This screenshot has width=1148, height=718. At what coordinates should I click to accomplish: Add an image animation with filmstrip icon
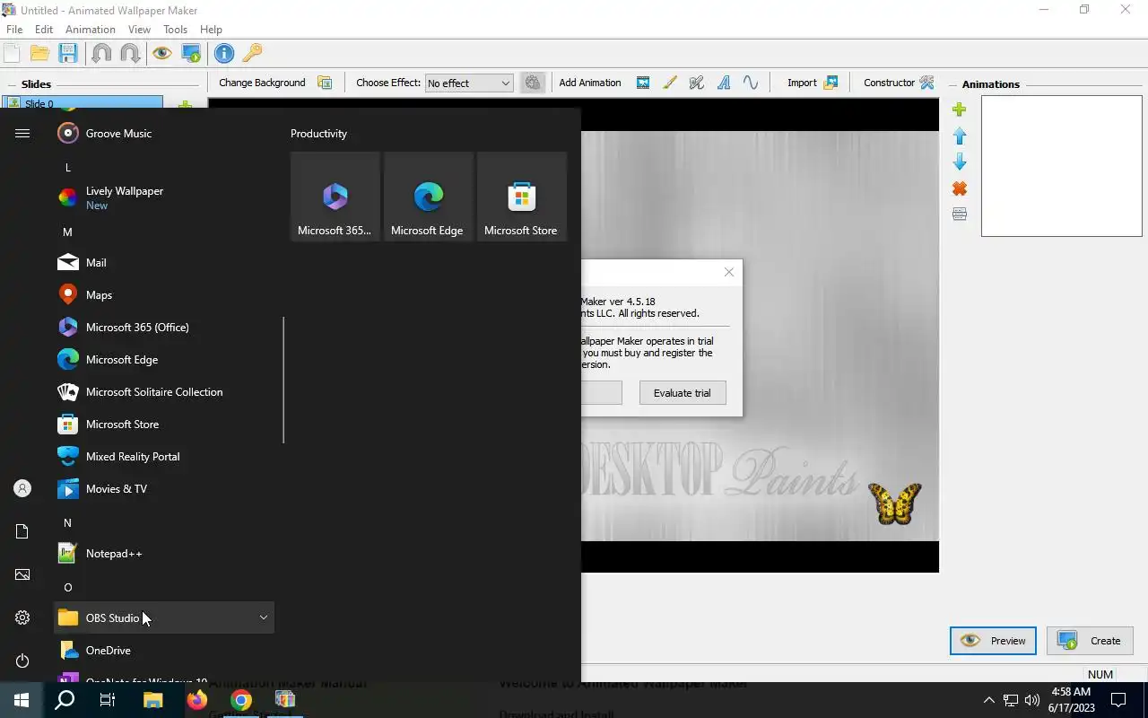click(643, 83)
